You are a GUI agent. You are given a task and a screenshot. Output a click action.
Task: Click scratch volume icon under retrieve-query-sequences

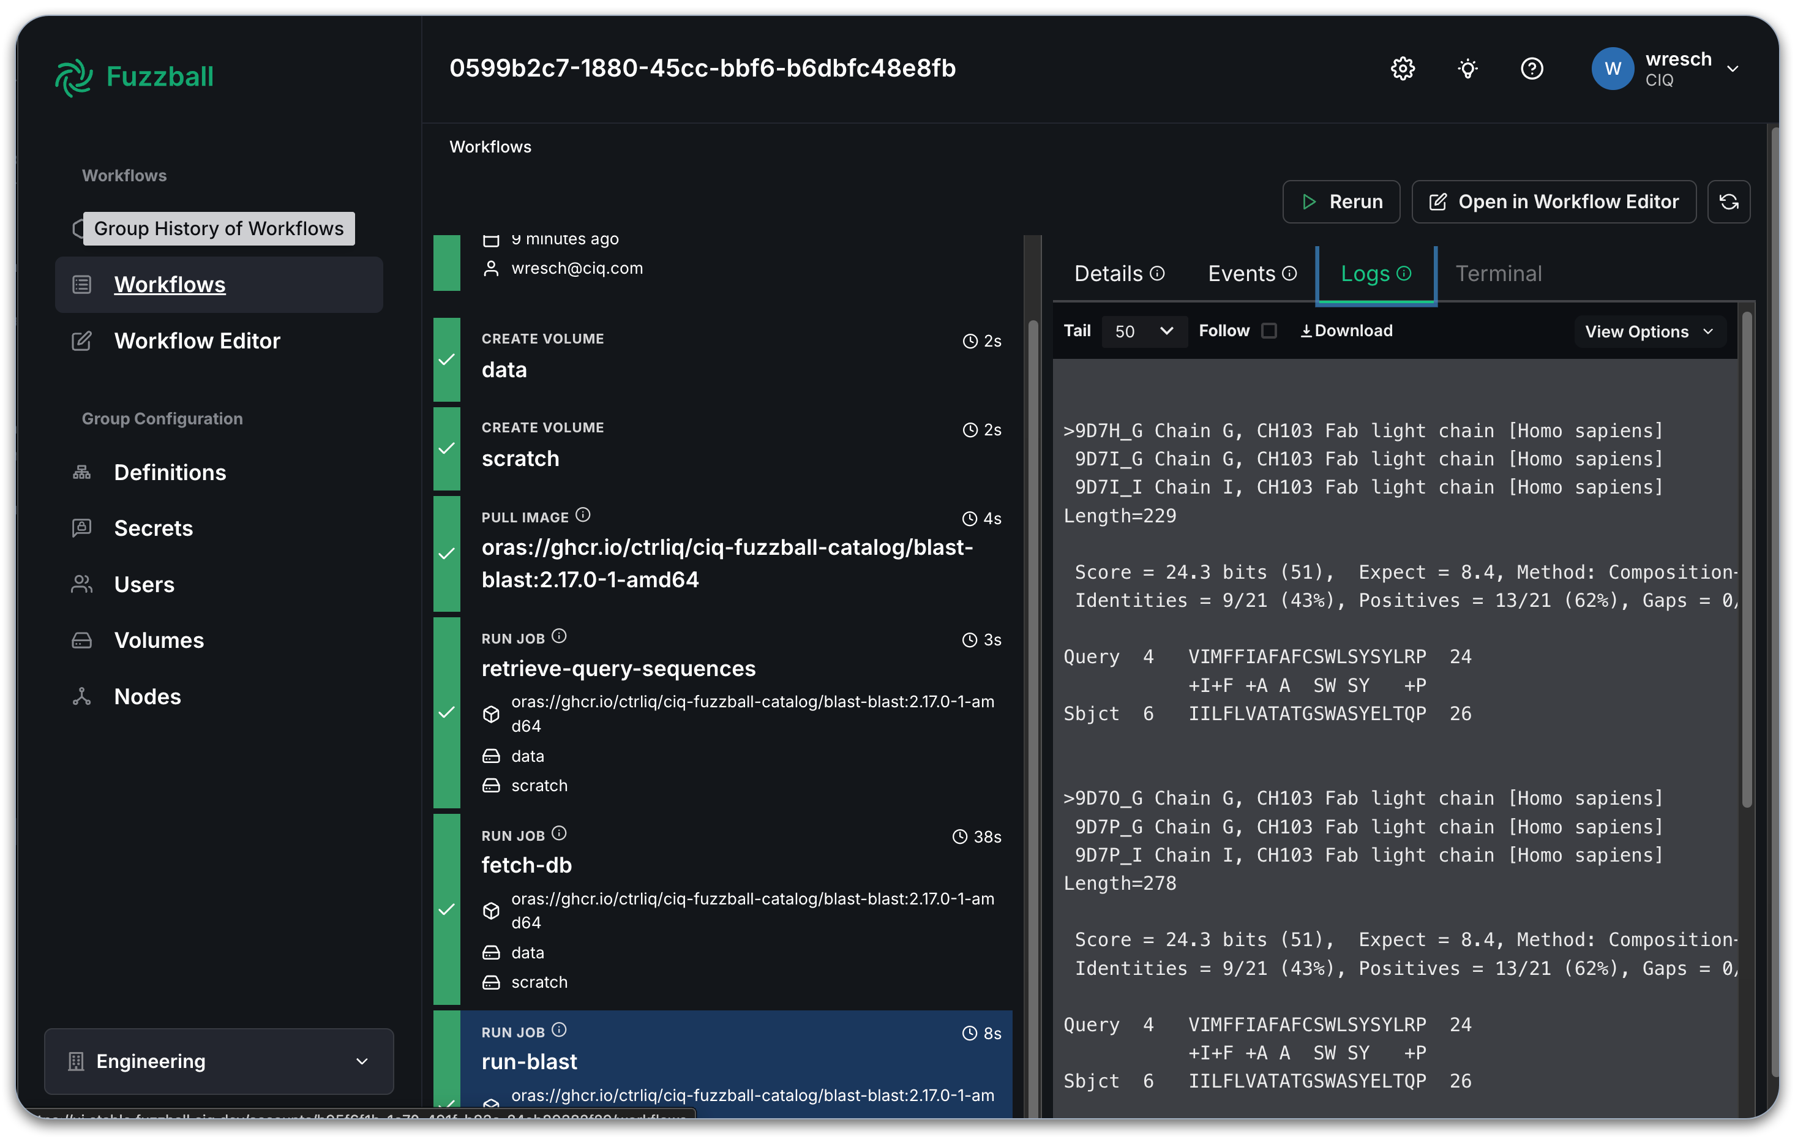[x=490, y=786]
